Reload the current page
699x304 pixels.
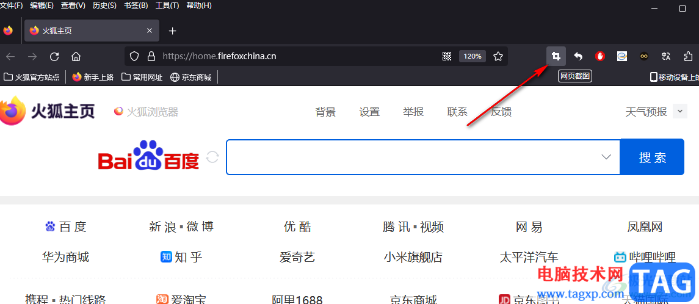point(54,56)
